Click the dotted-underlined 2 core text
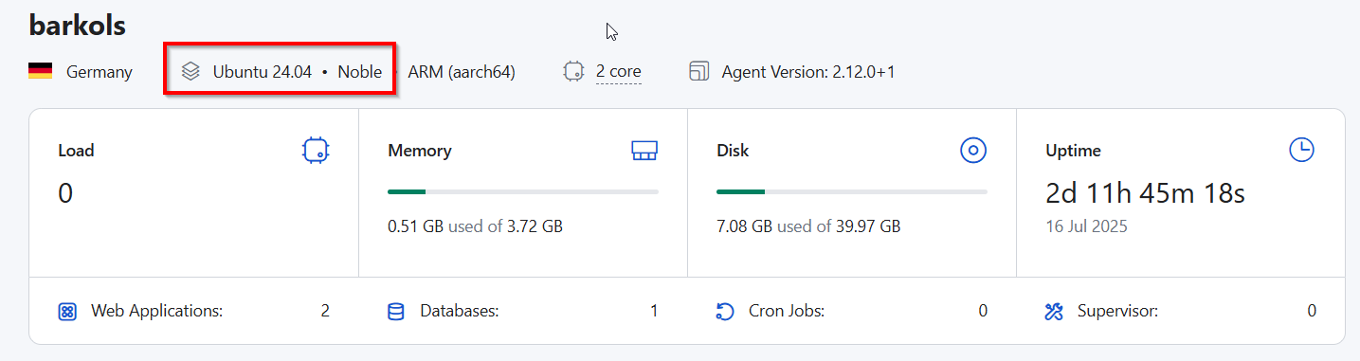Viewport: 1360px width, 361px height. (x=619, y=72)
